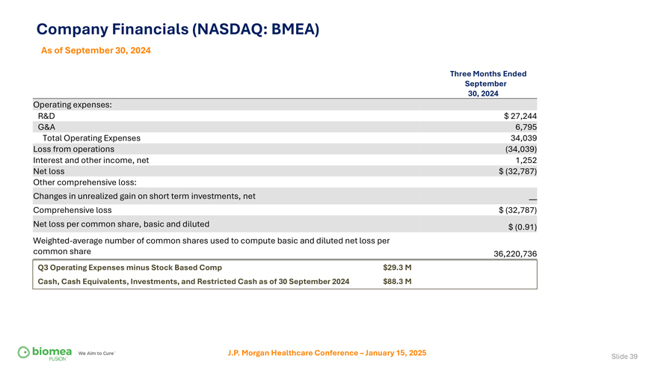The image size is (658, 370).
Task: Click the "J.P. Morgan Healthcare Conference" footer text
Action: click(327, 353)
